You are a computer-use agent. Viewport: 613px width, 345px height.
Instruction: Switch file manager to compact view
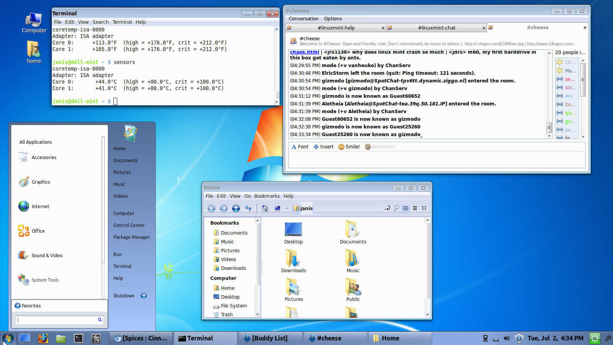point(424,208)
